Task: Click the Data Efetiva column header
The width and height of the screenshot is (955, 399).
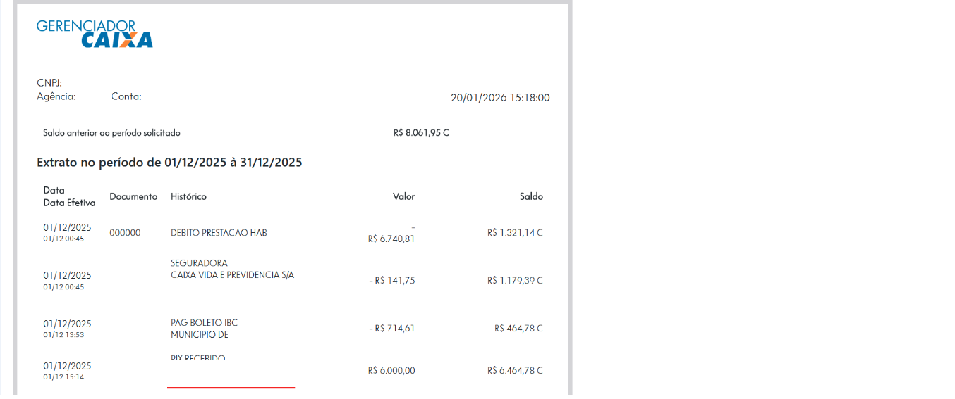Action: point(69,203)
